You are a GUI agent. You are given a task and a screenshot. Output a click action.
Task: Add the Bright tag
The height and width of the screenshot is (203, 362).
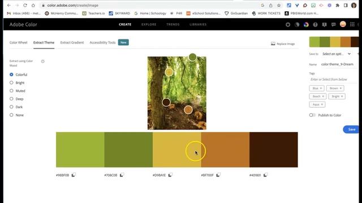click(x=337, y=96)
